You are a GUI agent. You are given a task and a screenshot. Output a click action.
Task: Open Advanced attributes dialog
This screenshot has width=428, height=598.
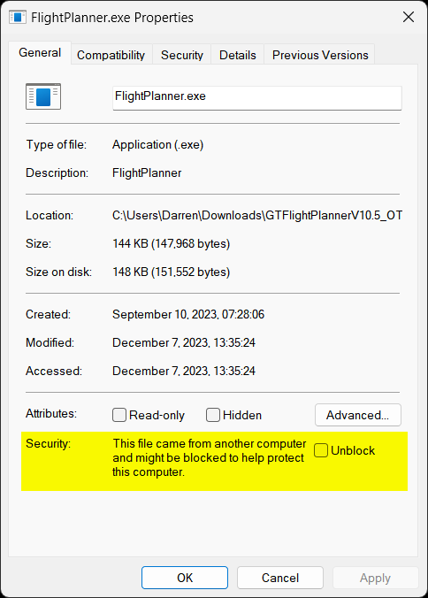[358, 415]
